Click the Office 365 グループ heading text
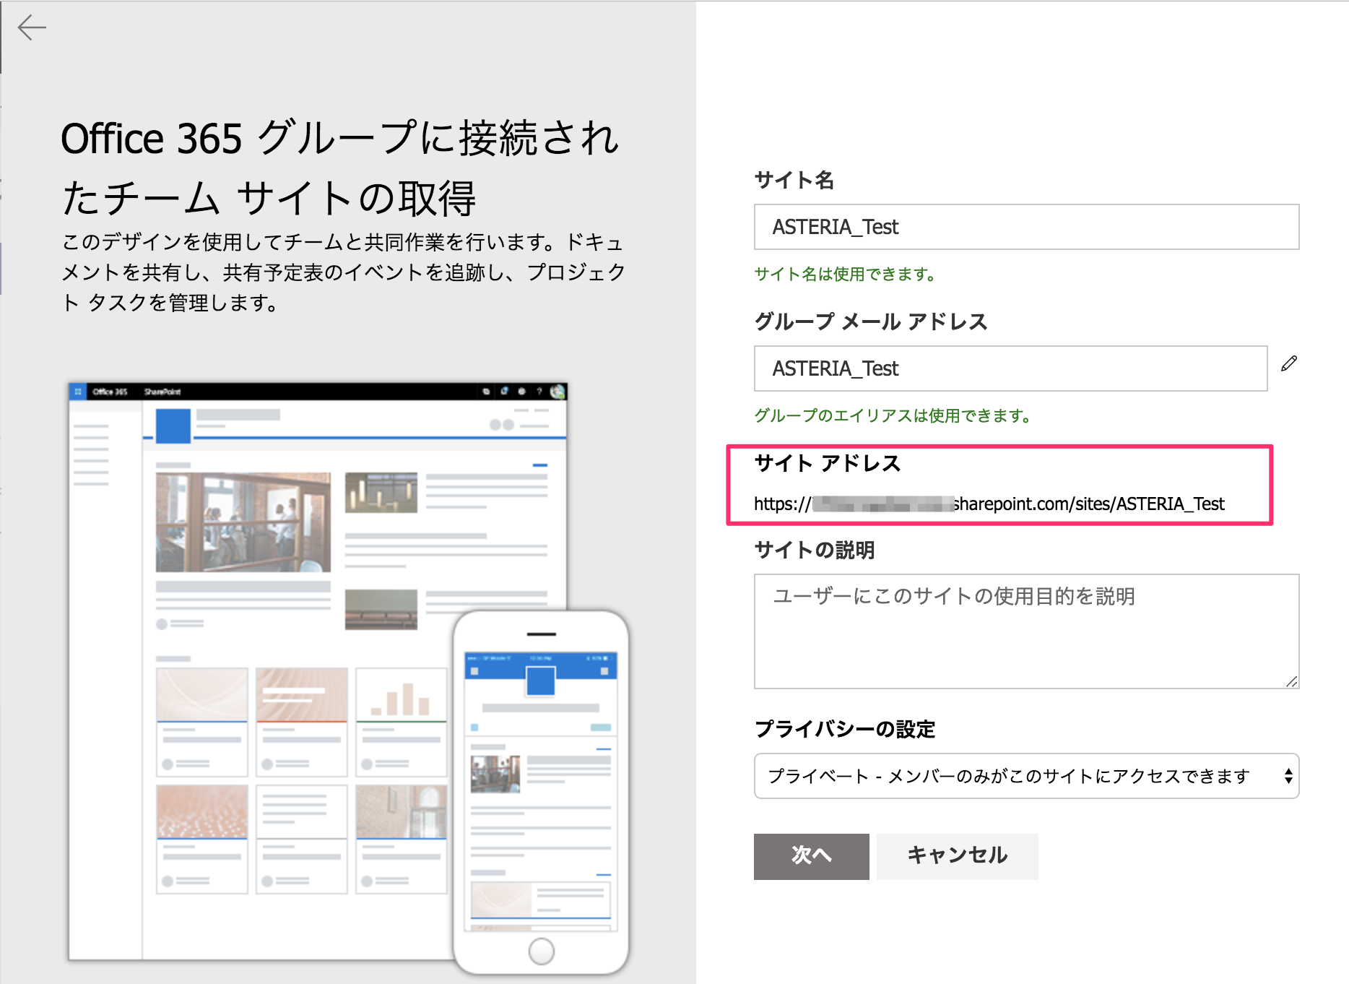This screenshot has height=984, width=1349. coord(340,168)
